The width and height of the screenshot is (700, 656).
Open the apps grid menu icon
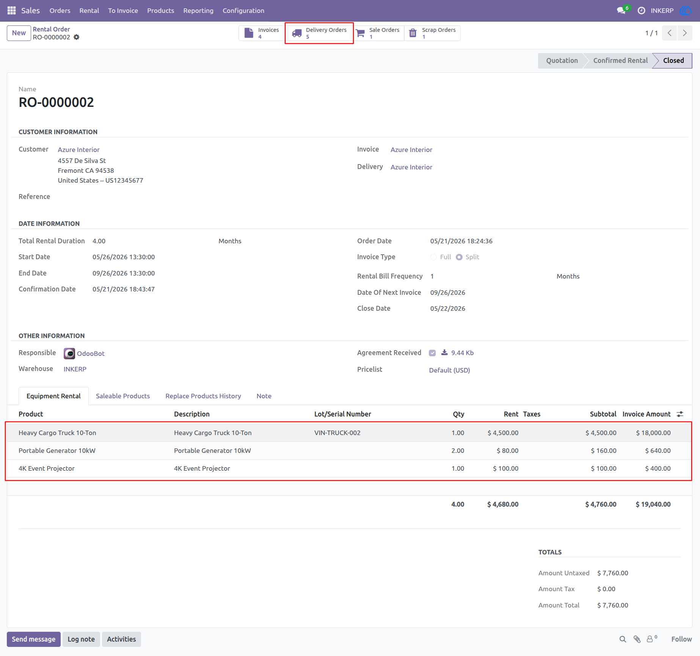pyautogui.click(x=11, y=11)
